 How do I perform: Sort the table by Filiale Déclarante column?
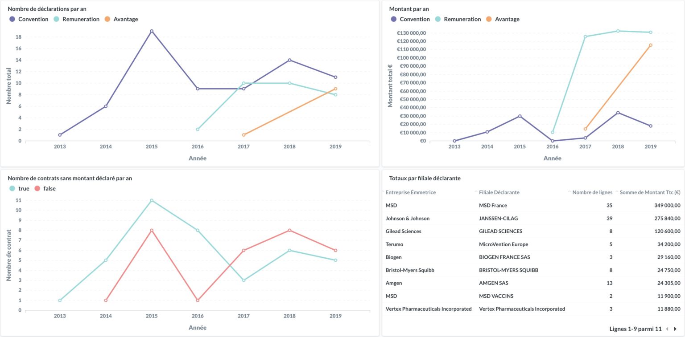pos(499,192)
